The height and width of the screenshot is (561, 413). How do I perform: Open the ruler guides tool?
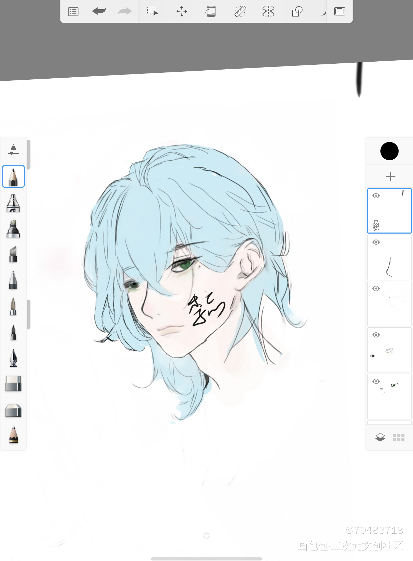point(240,12)
